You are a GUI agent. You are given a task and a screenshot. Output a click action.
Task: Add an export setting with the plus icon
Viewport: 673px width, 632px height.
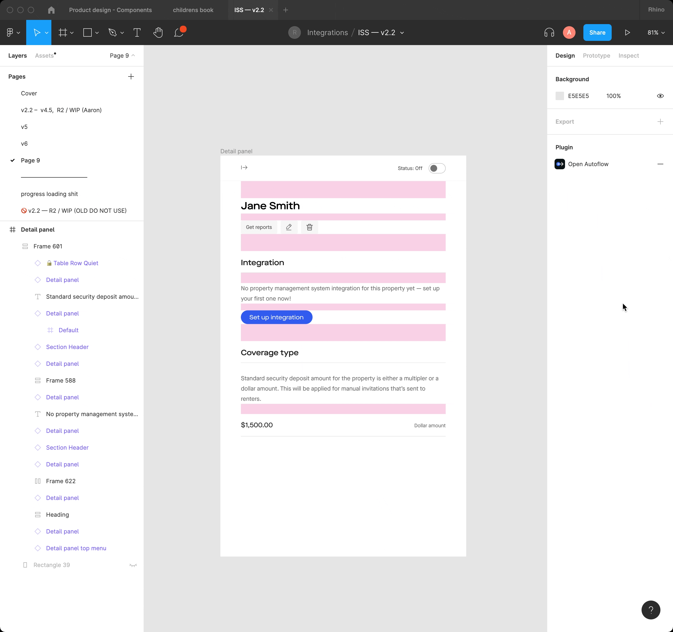(660, 122)
